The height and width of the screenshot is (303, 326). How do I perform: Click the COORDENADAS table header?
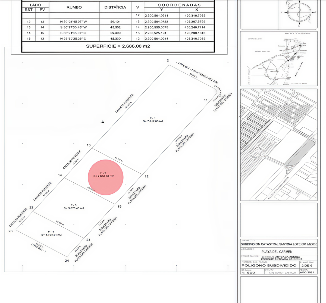179,5
